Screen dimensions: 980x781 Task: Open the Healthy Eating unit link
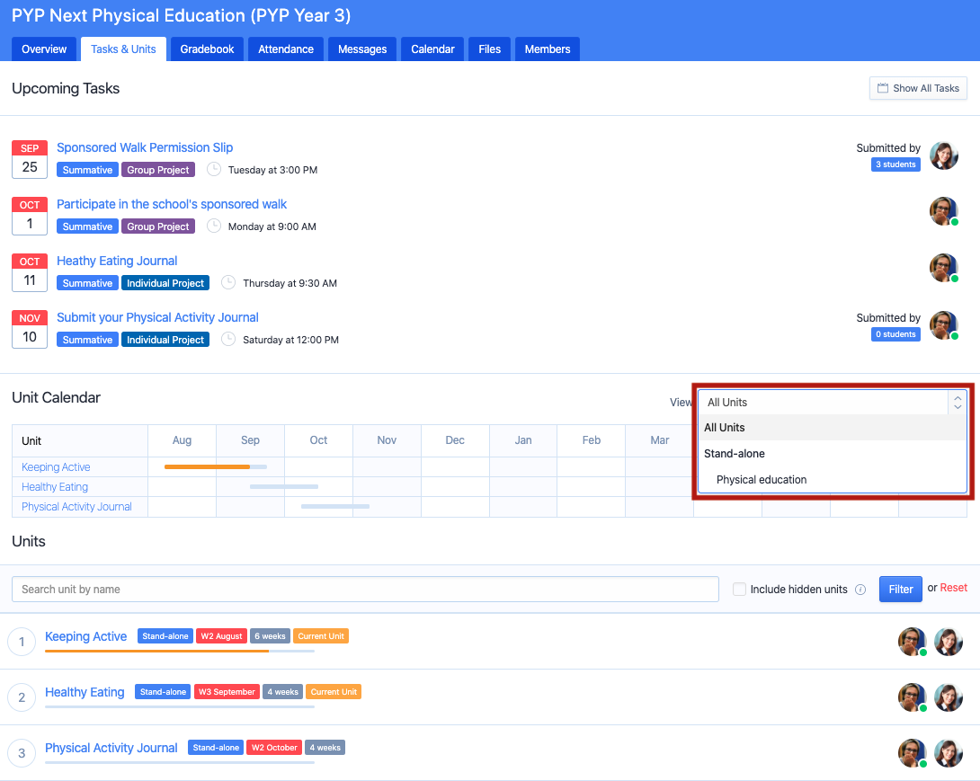click(x=85, y=692)
